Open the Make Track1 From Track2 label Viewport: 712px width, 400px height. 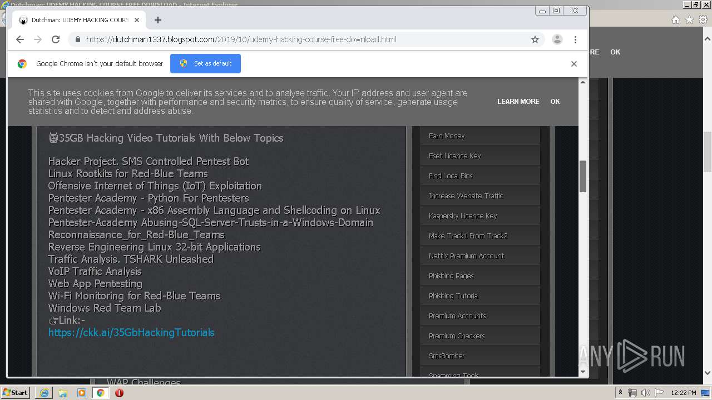point(468,236)
